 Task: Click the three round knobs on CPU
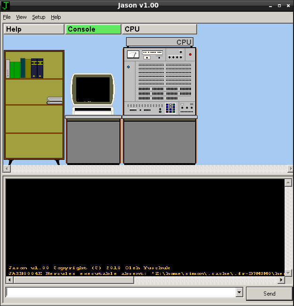[187, 108]
